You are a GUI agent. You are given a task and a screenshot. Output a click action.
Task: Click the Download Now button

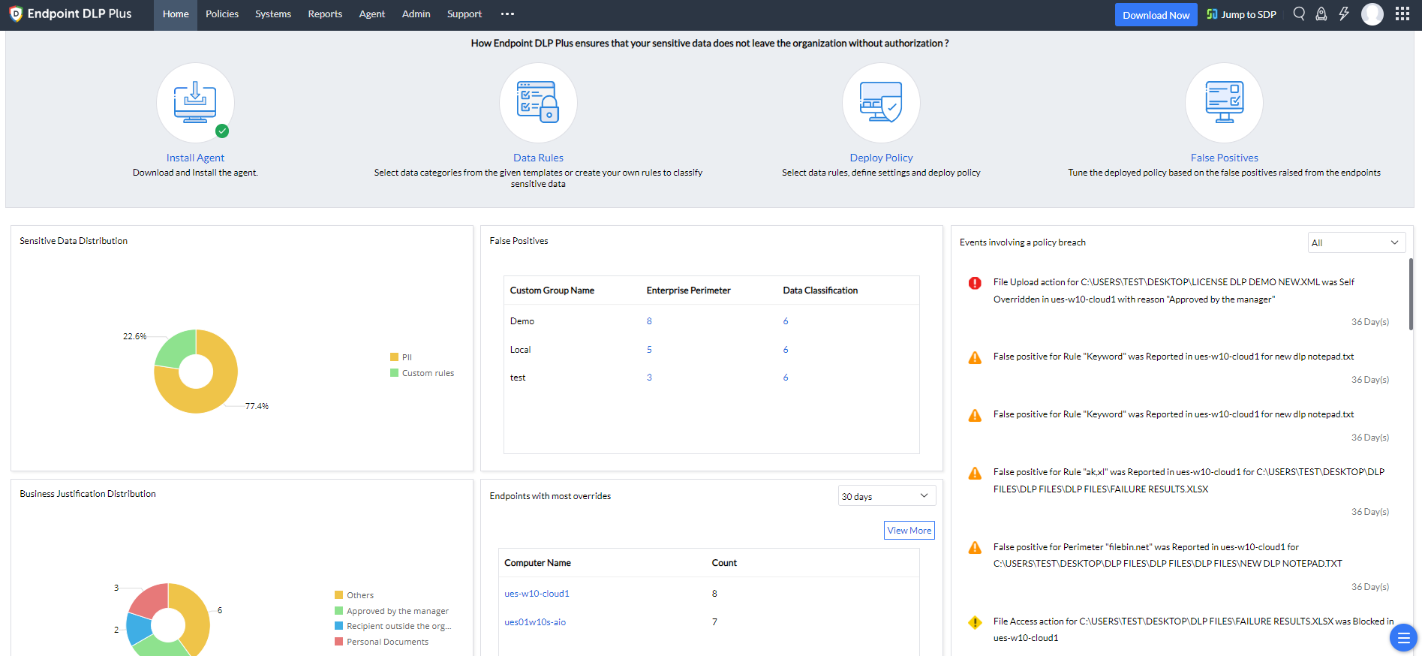pyautogui.click(x=1156, y=15)
